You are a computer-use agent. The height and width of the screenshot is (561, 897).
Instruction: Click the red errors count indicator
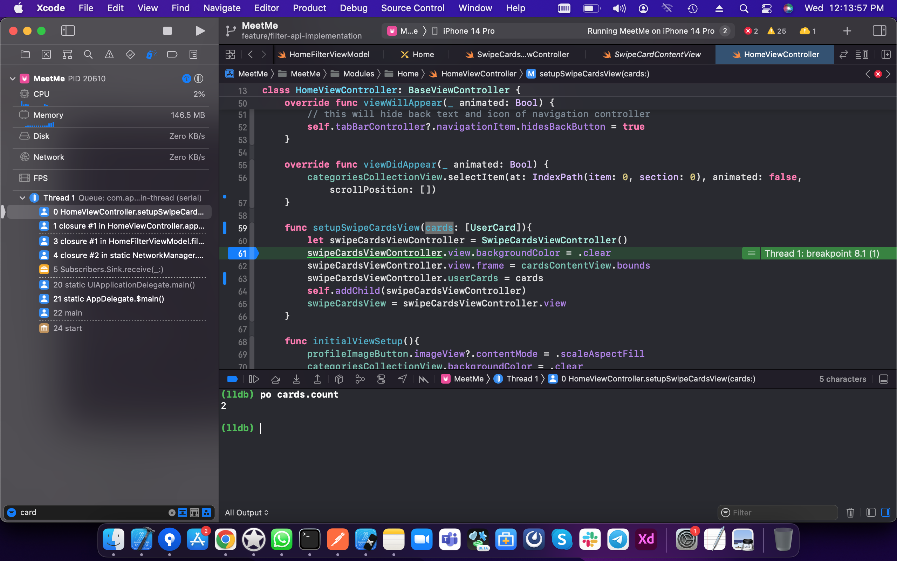tap(751, 31)
